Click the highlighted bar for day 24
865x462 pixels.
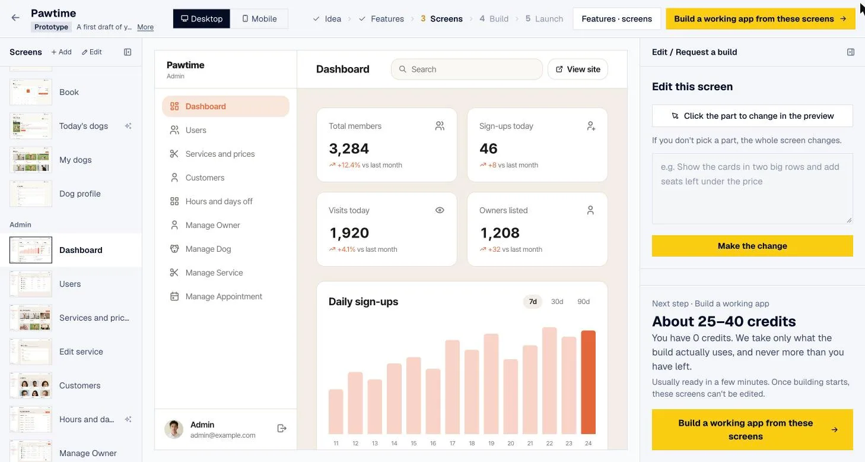588,382
